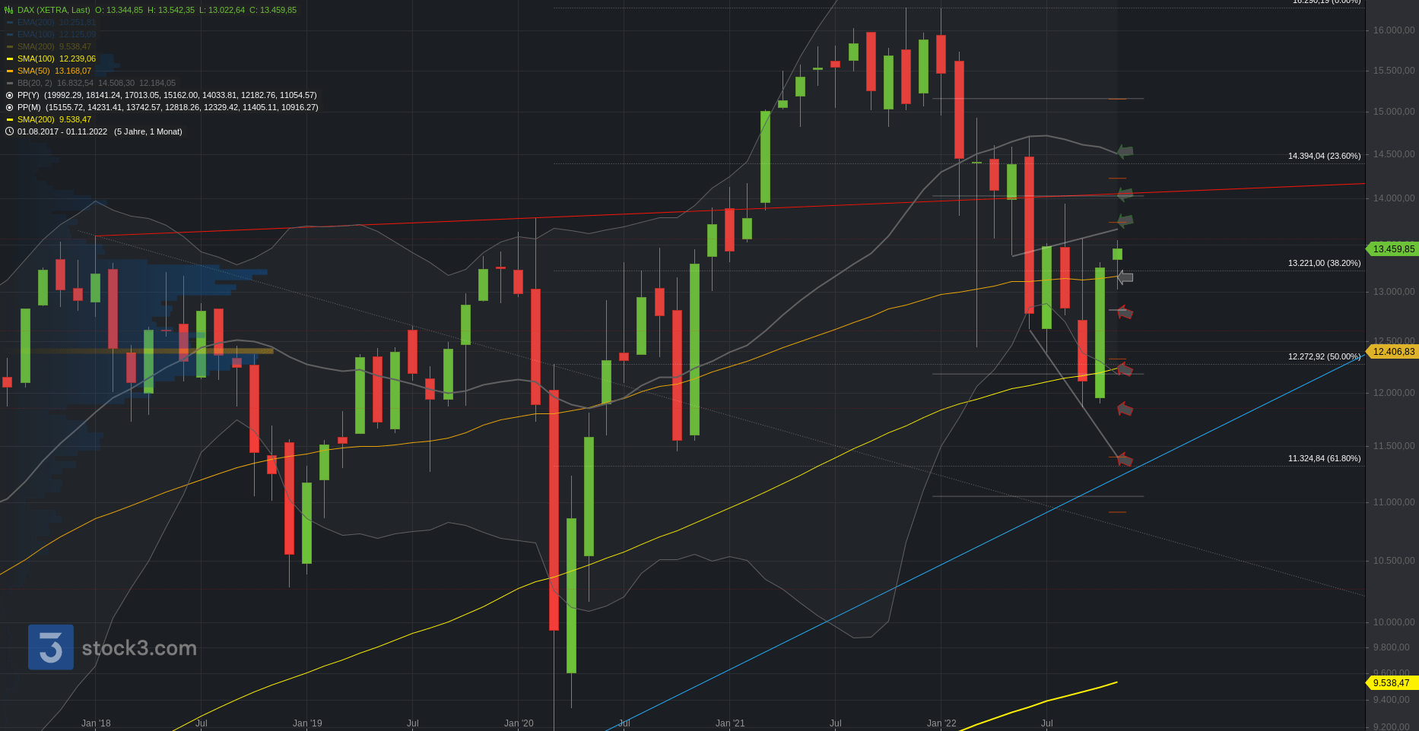Viewport: 1419px width, 731px height.
Task: Click the blue stock3 logo square
Action: coord(51,647)
